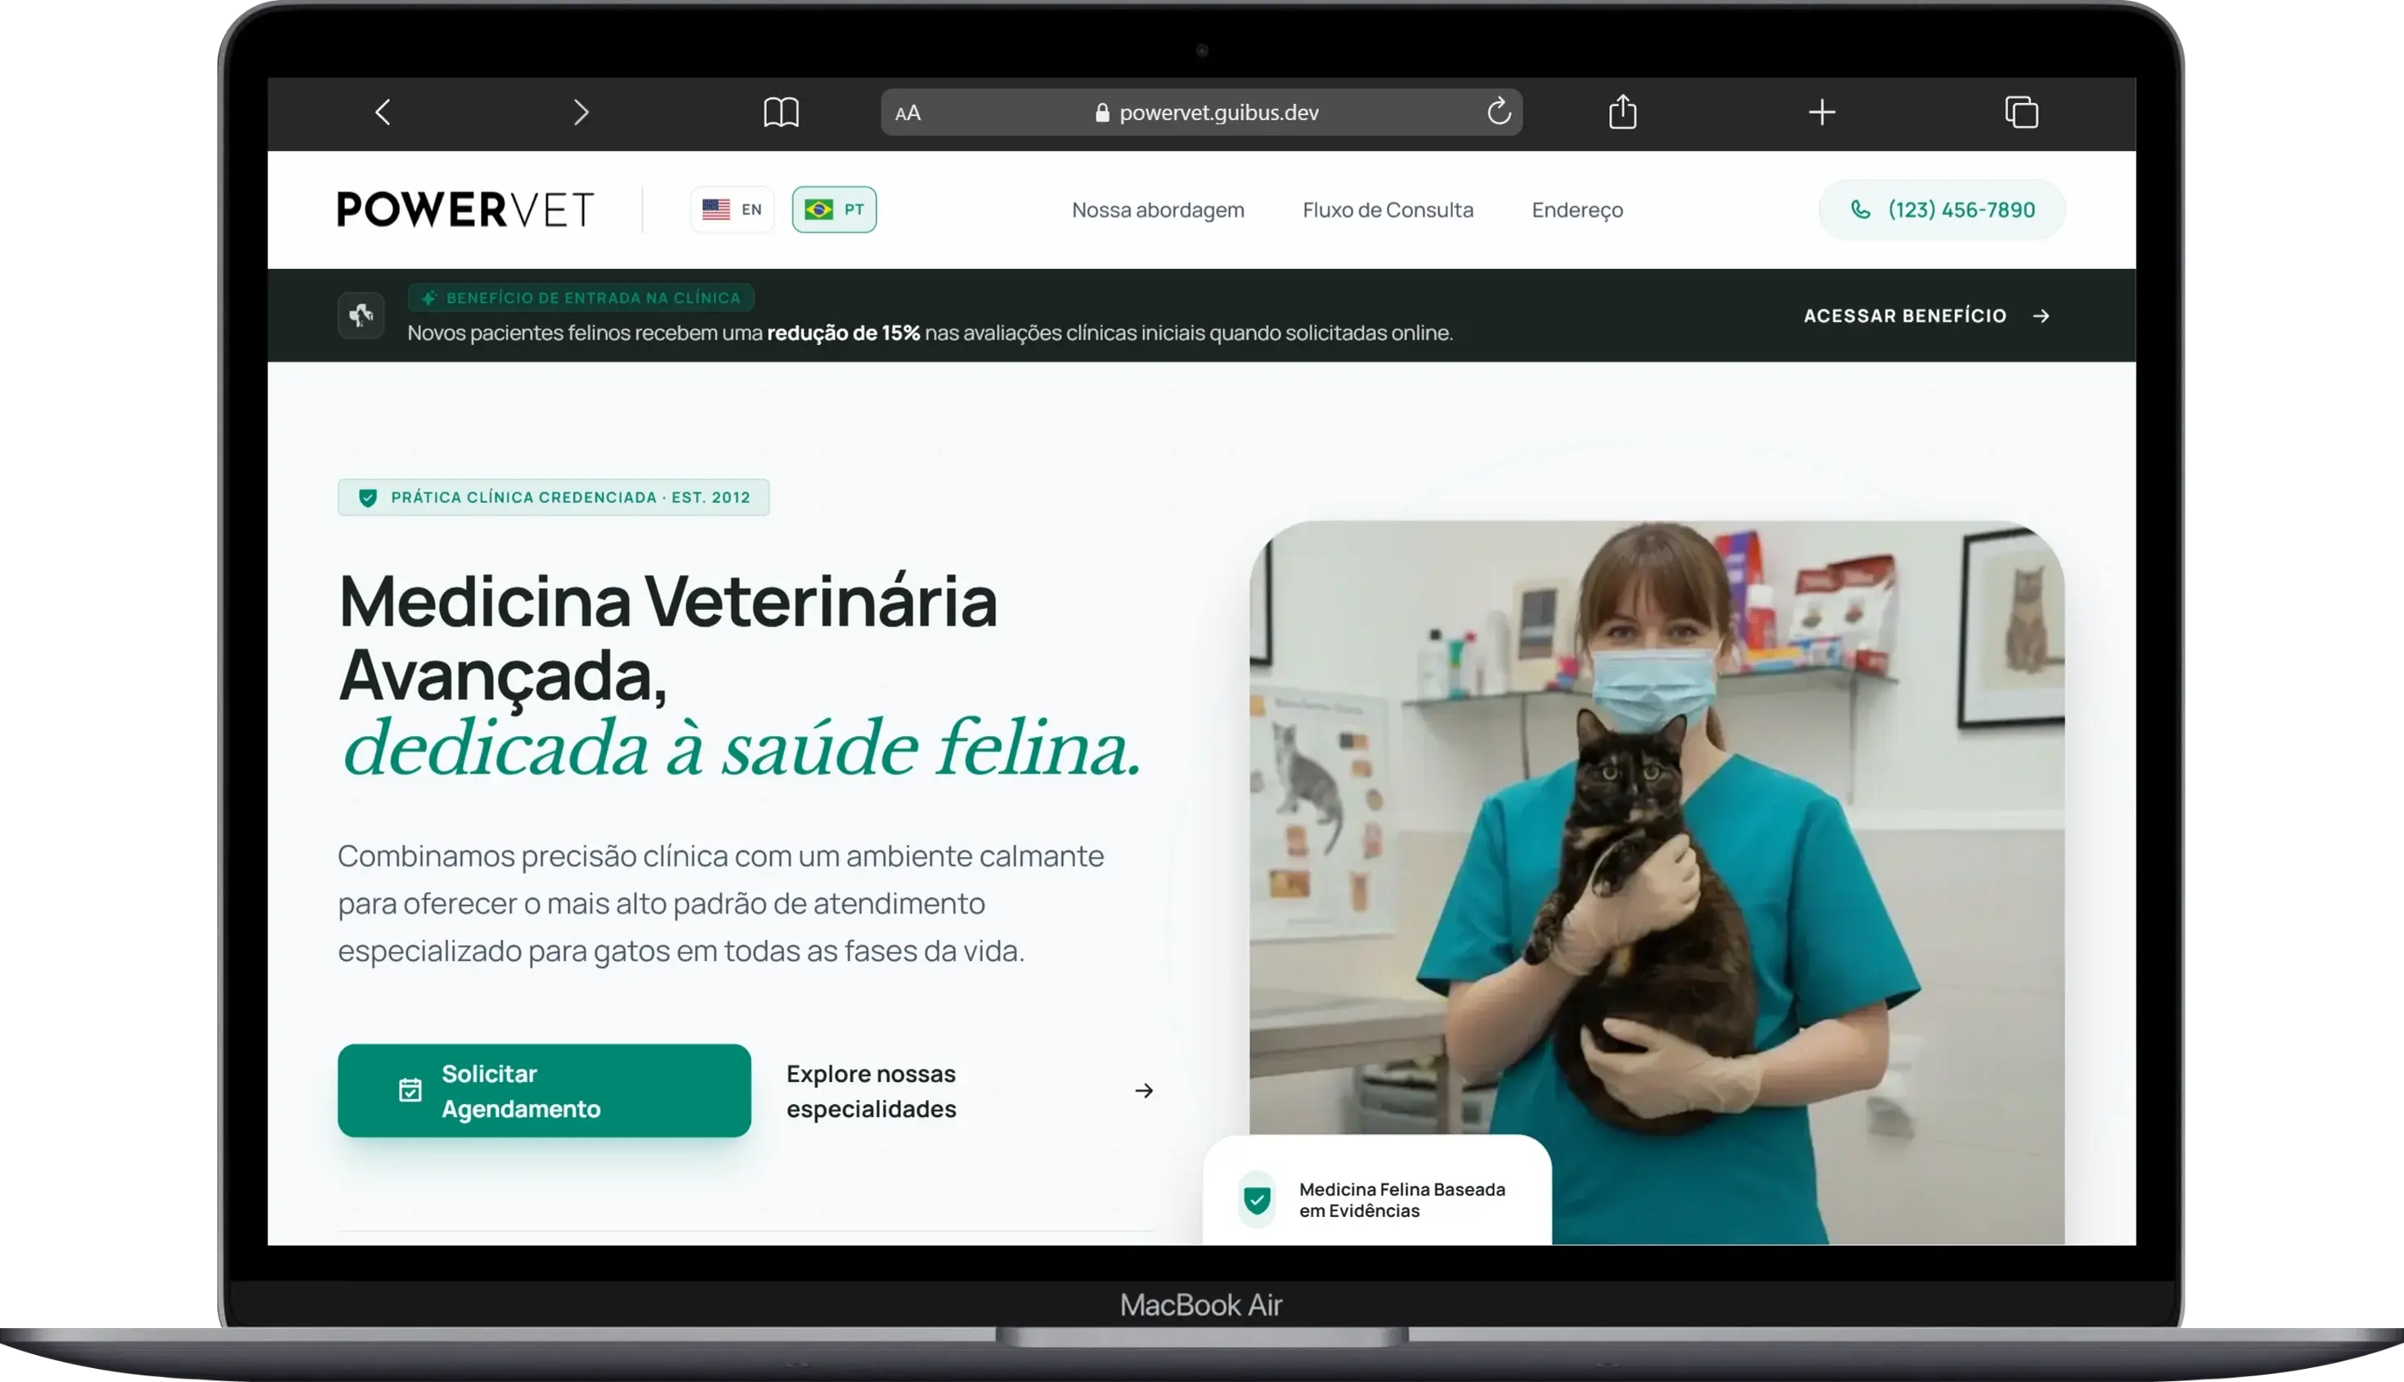
Task: Click the paw icon in the benefit banner
Action: [361, 315]
